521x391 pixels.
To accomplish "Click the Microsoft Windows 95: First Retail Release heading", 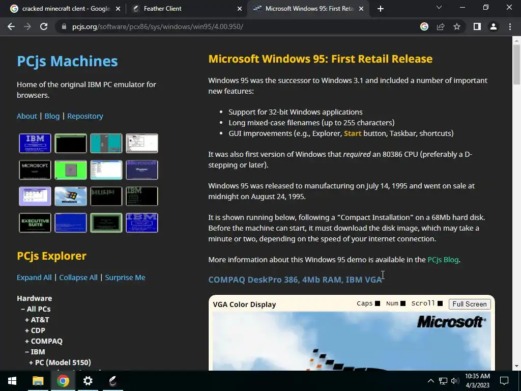I will (x=321, y=59).
